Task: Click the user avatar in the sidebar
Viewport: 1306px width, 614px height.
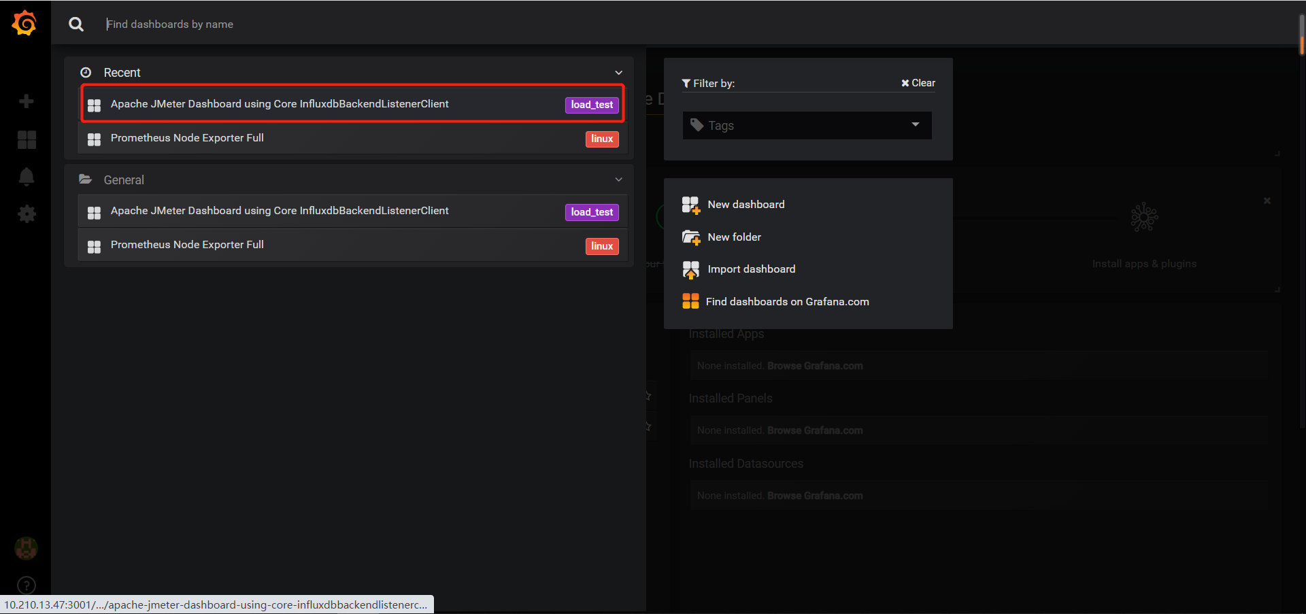Action: tap(26, 548)
